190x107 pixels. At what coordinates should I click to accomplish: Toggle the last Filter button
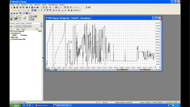click(x=30, y=26)
